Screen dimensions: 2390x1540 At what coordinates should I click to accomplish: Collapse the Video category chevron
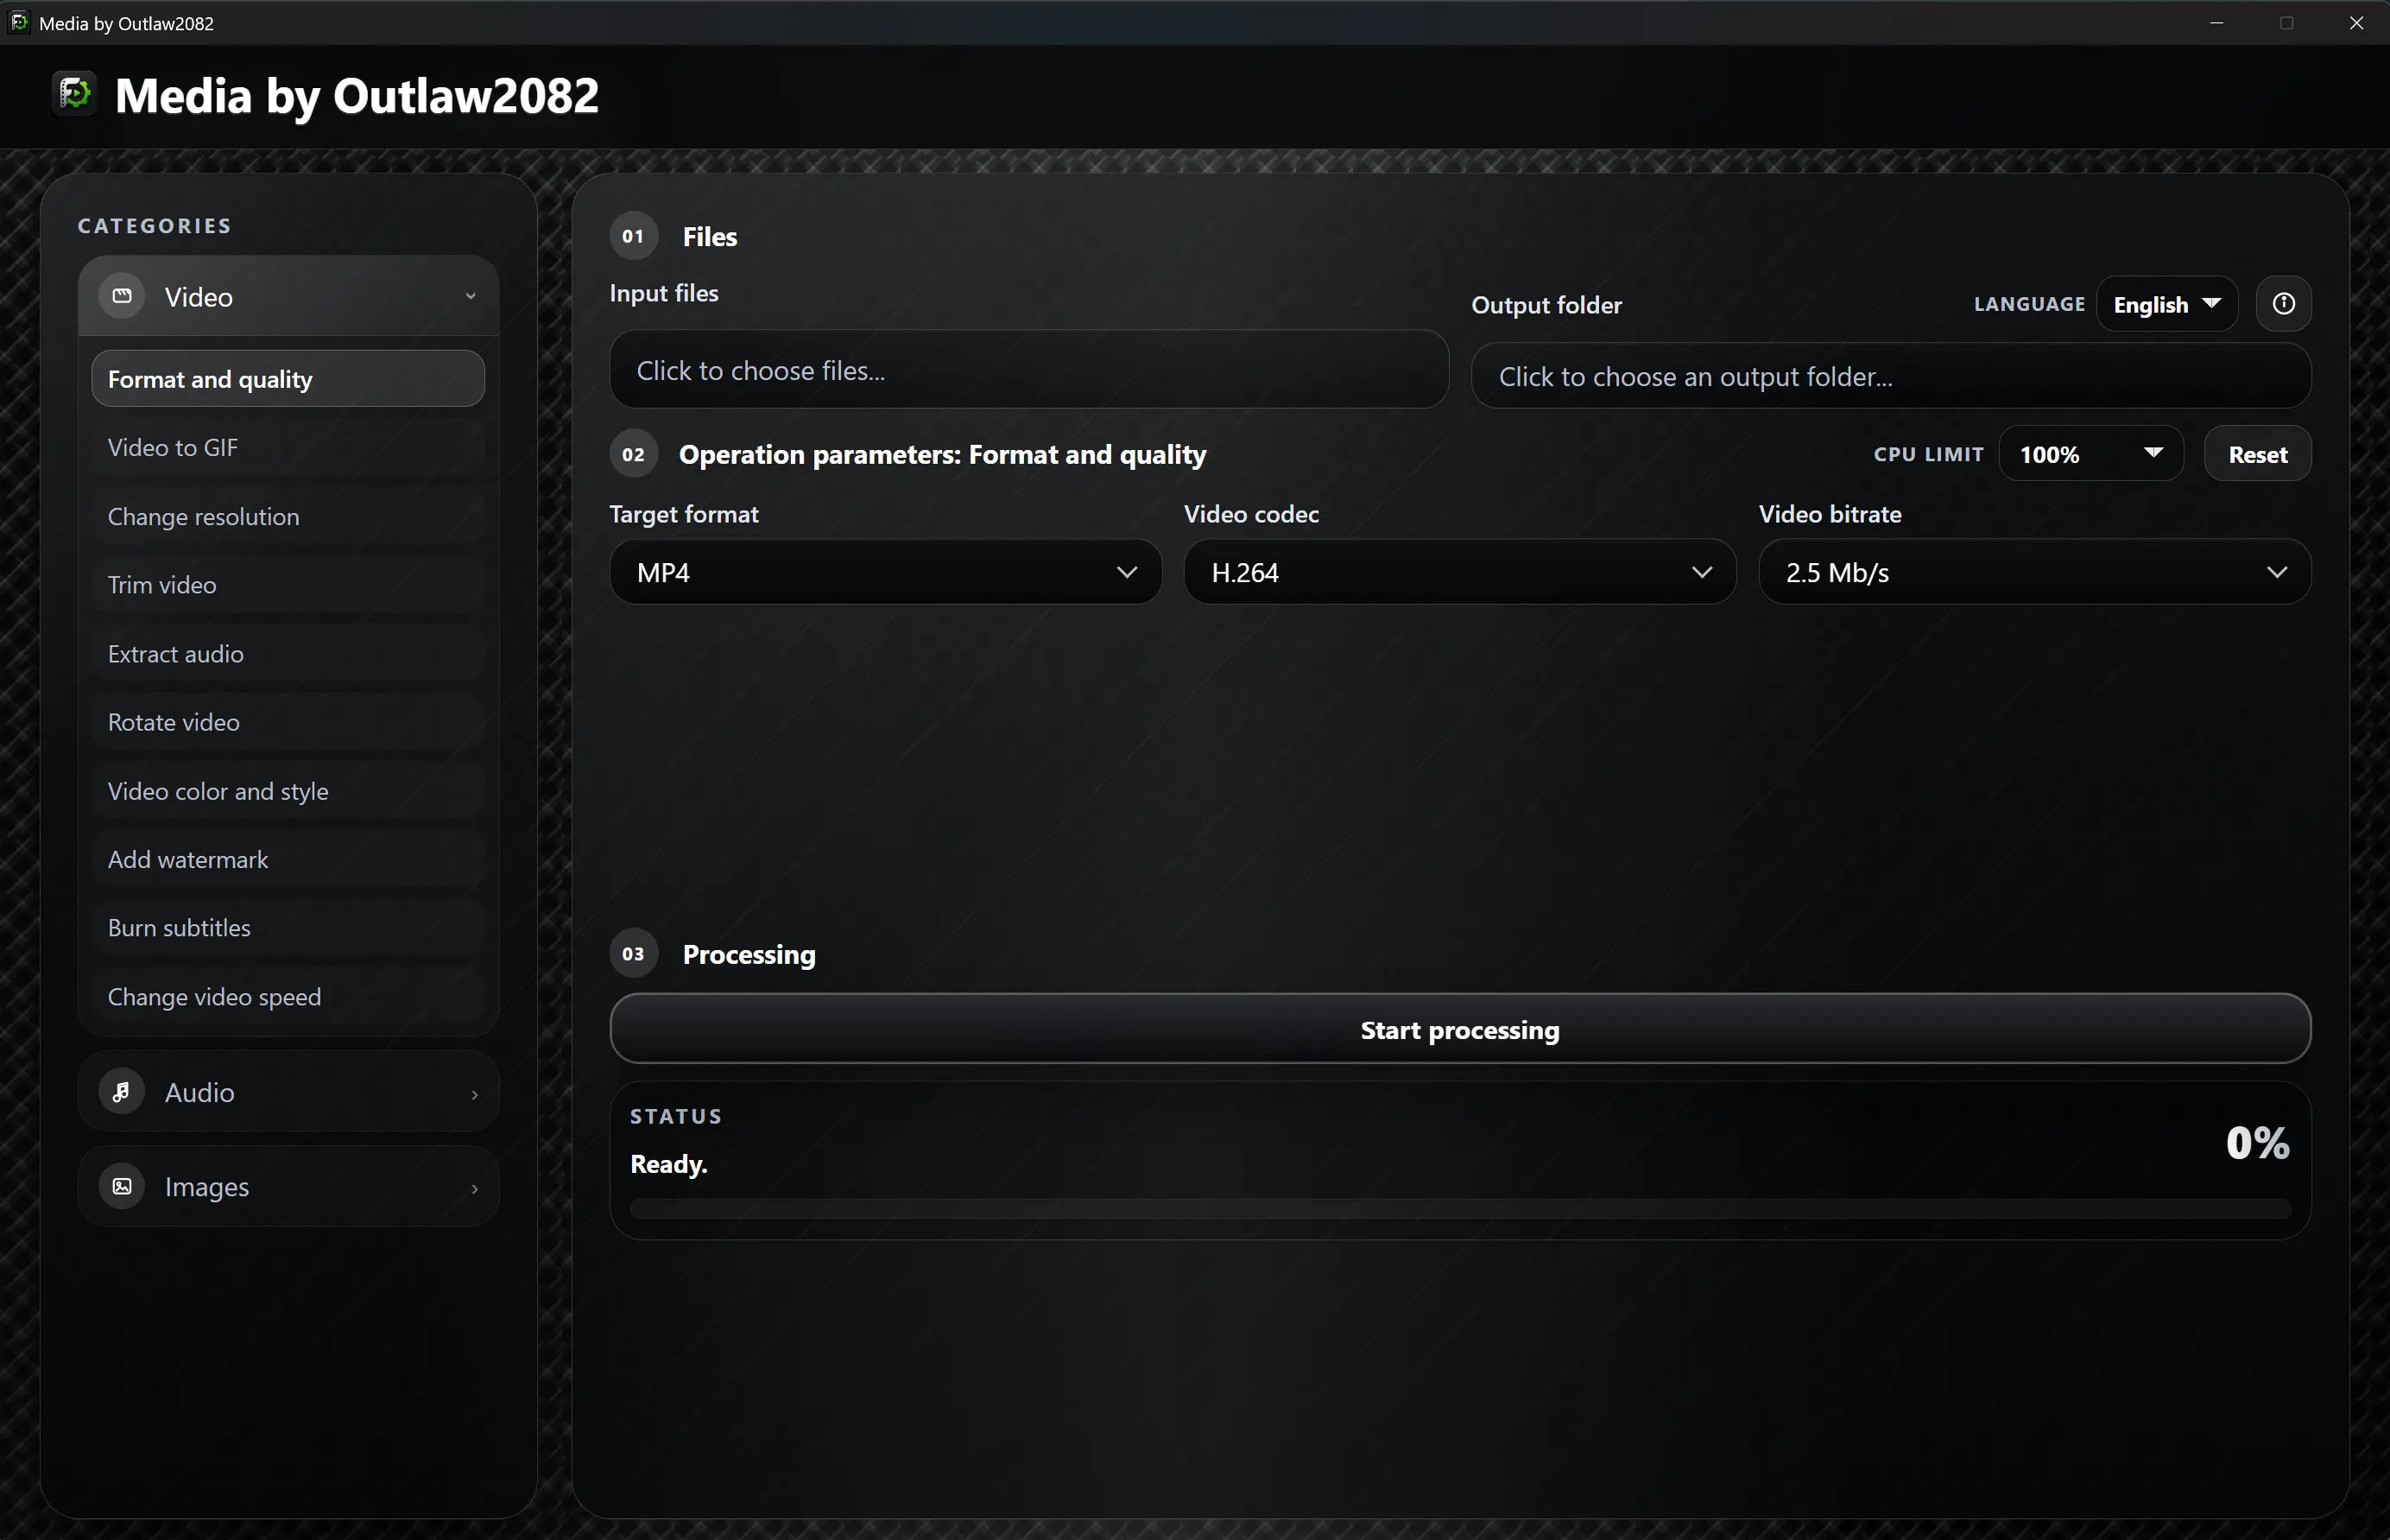471,296
